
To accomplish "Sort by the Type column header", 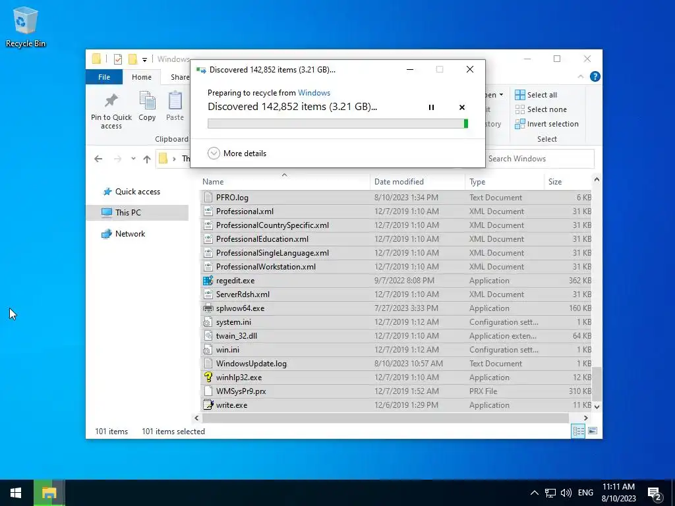I will point(504,182).
